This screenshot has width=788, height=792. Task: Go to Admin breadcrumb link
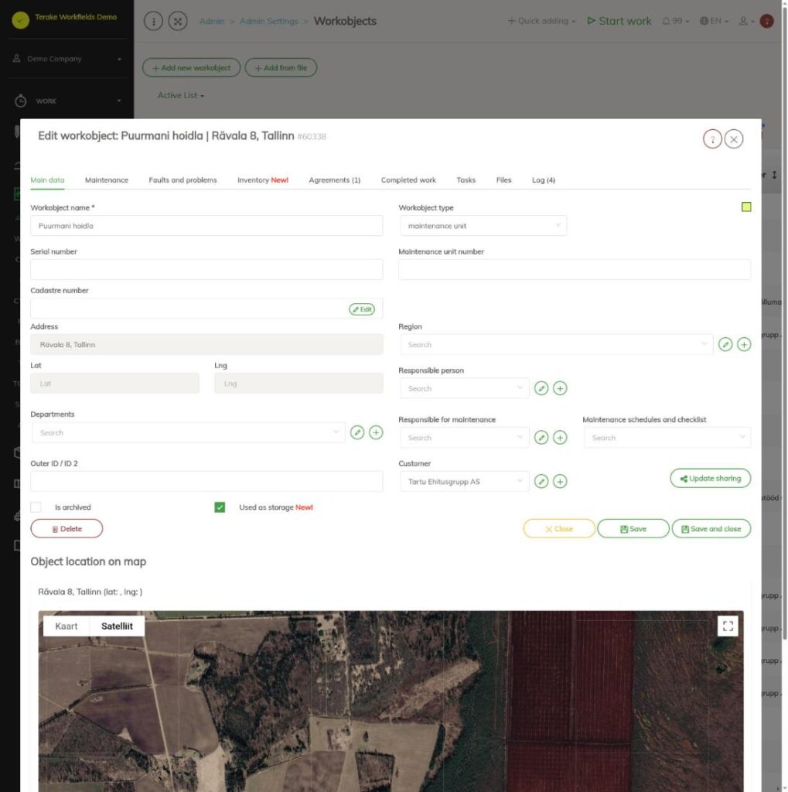tap(212, 21)
